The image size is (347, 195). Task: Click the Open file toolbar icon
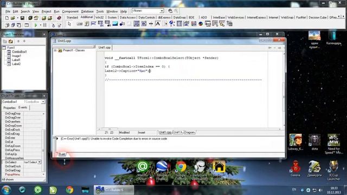pos(13,18)
